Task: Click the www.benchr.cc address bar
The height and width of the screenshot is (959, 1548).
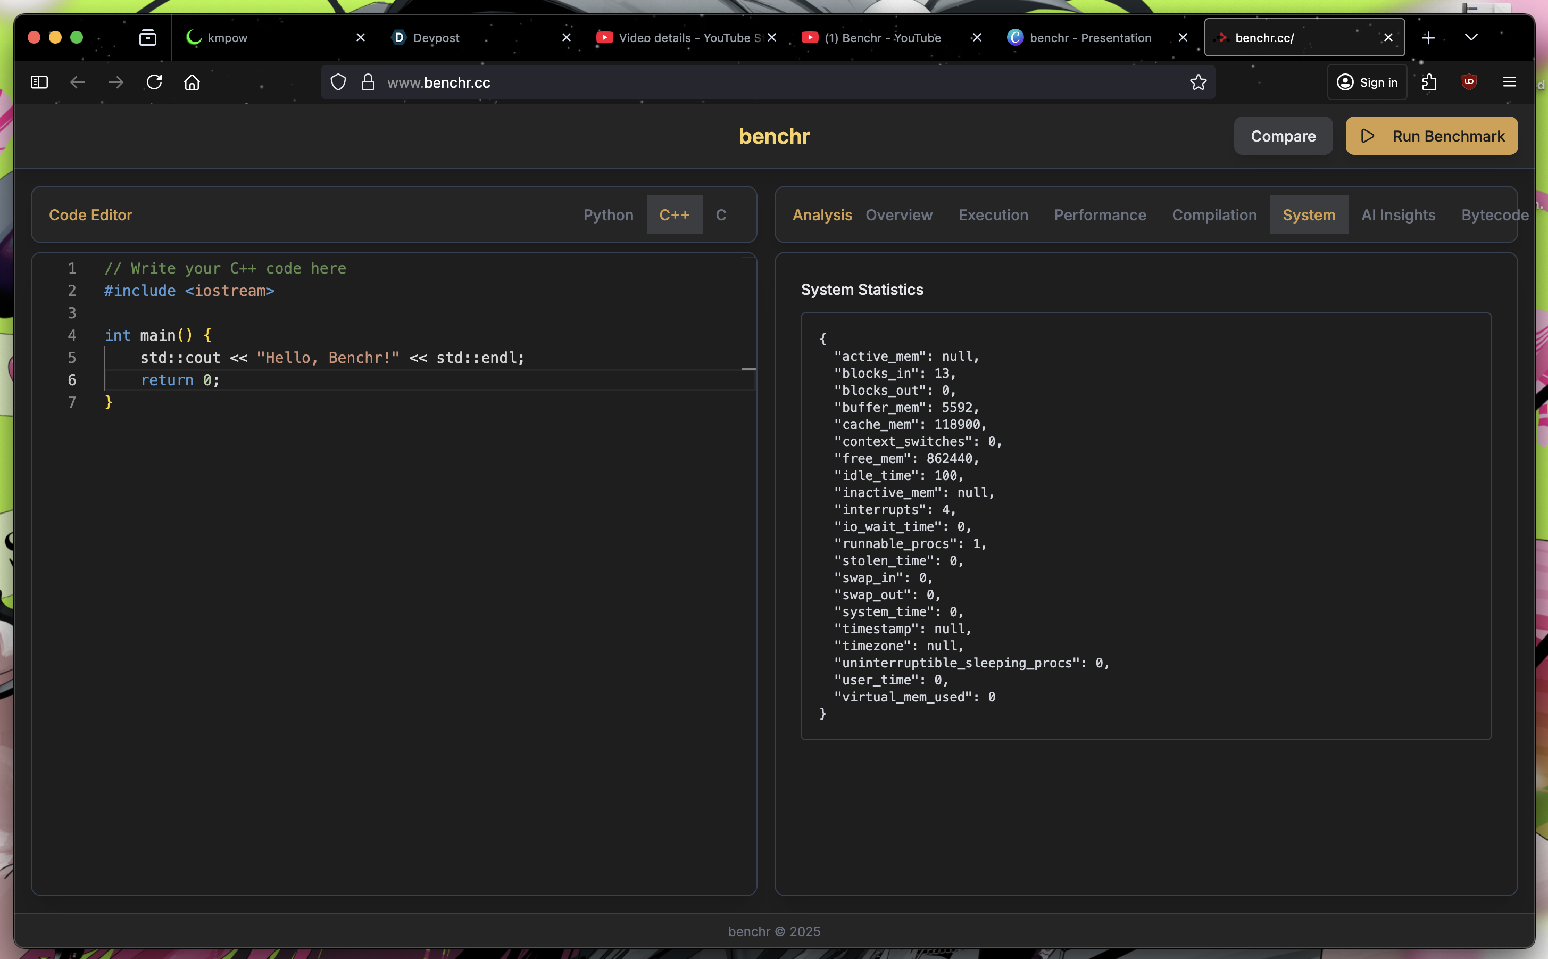Action: click(761, 82)
